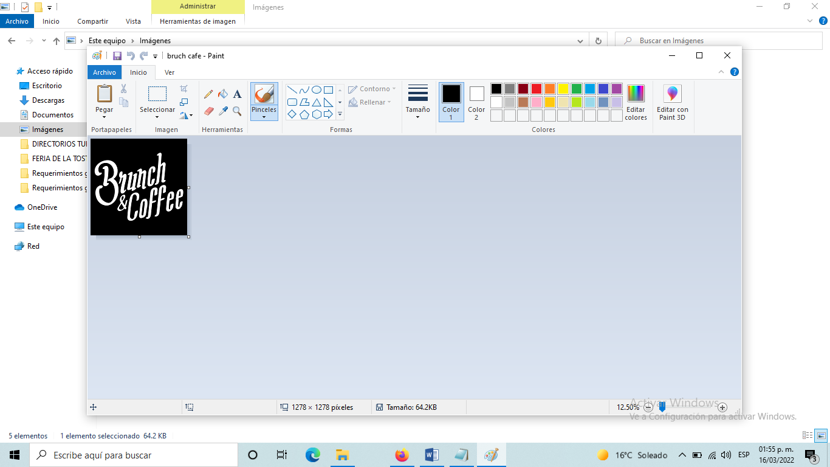Open Word from the taskbar
830x467 pixels.
tap(432, 455)
